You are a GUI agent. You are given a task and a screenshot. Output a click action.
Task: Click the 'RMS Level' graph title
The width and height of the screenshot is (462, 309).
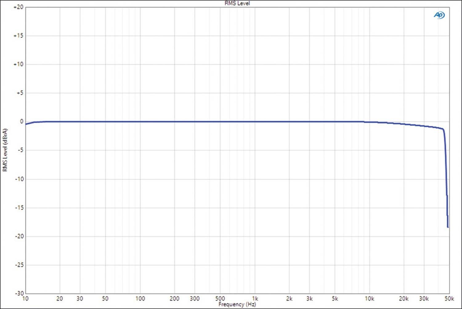(x=237, y=3)
